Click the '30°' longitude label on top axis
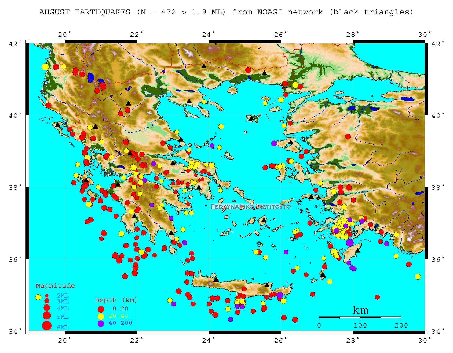Viewport: 453px width, 353px height. [x=425, y=35]
